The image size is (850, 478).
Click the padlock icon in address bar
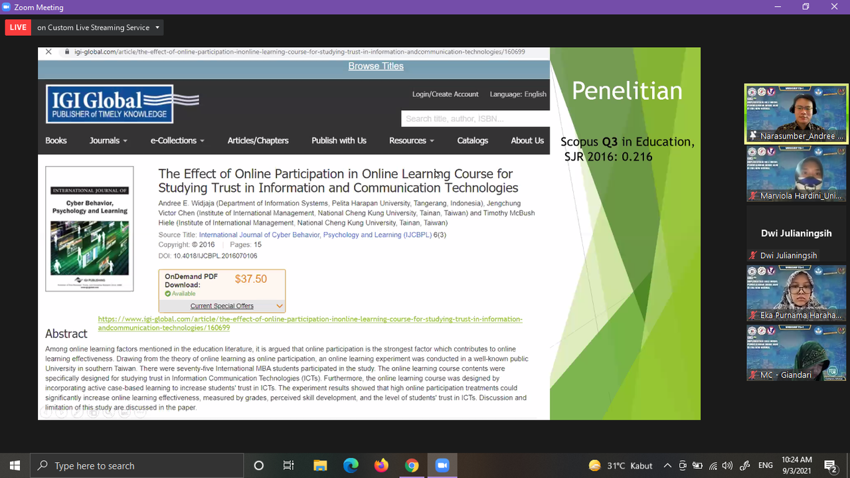pyautogui.click(x=66, y=52)
